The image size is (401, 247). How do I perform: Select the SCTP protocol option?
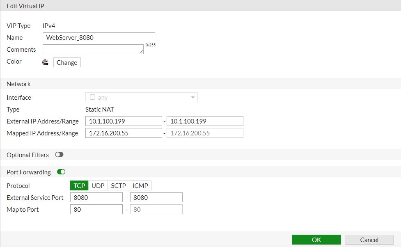118,185
